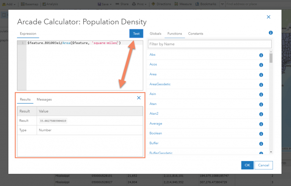Expand the Print dropdown menu
Image resolution: width=291 pixels, height=186 pixels.
click(139, 4)
